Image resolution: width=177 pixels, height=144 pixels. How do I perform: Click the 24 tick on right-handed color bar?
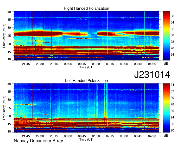(172, 55)
